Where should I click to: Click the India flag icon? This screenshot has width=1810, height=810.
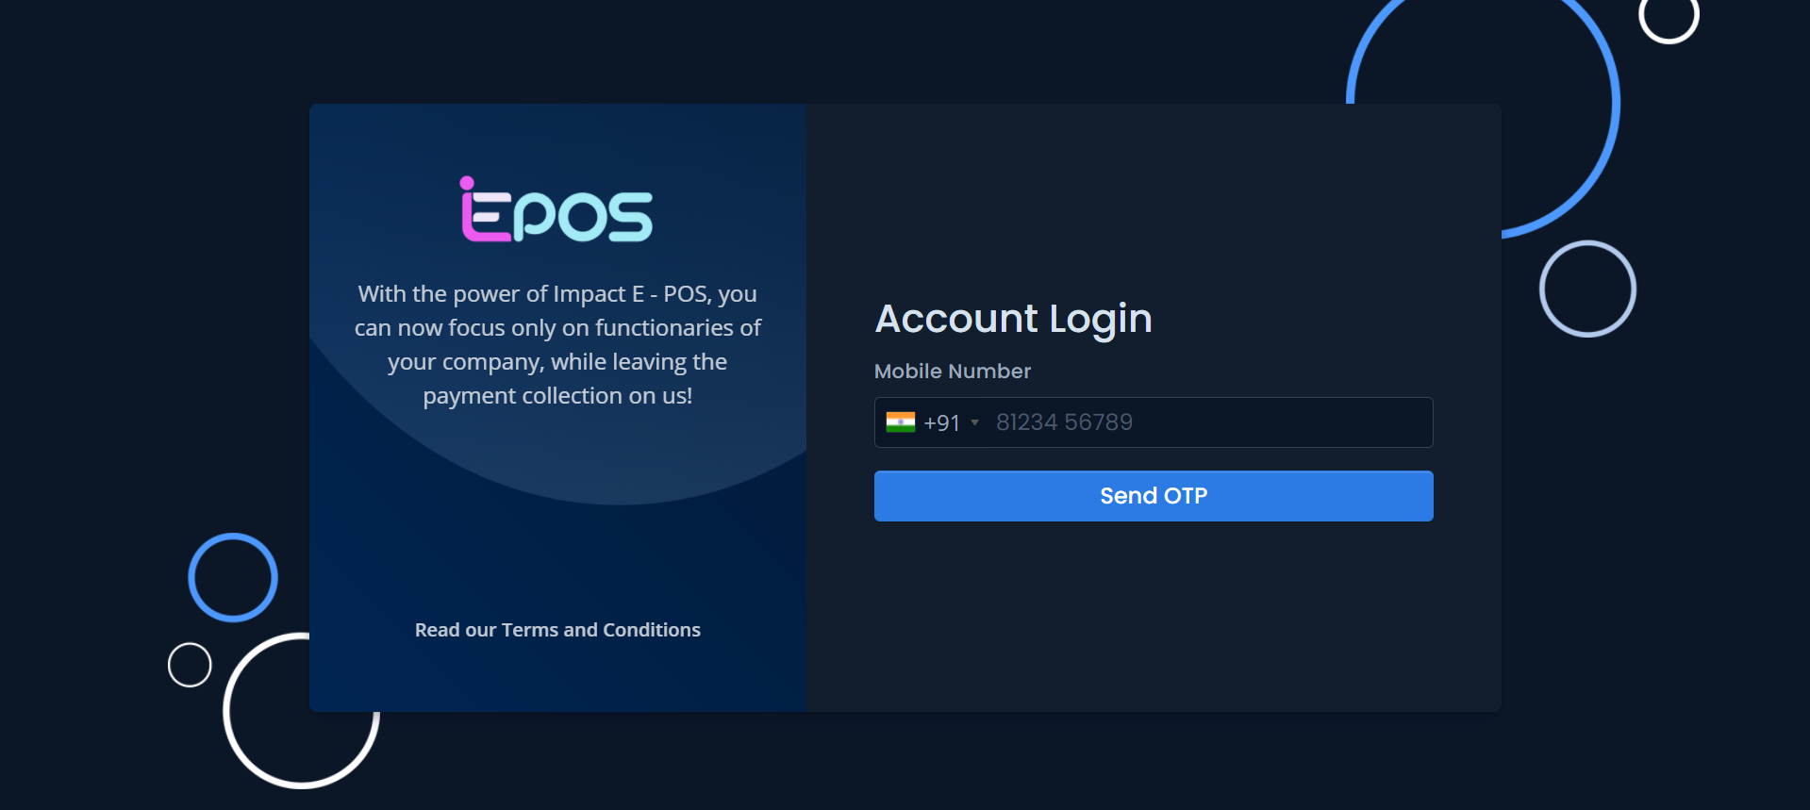coord(900,422)
